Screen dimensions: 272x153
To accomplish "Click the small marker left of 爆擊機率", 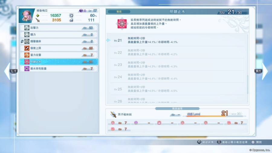I will [22, 41].
